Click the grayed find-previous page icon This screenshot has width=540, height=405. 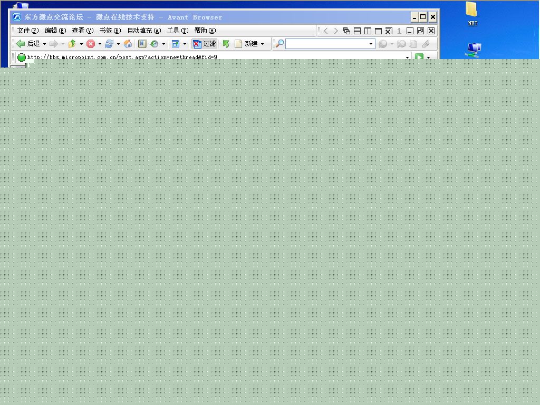pos(413,44)
